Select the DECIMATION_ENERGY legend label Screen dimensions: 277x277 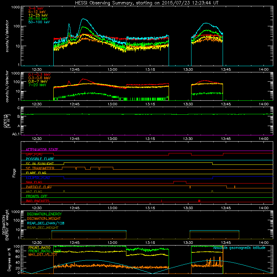point(44,214)
